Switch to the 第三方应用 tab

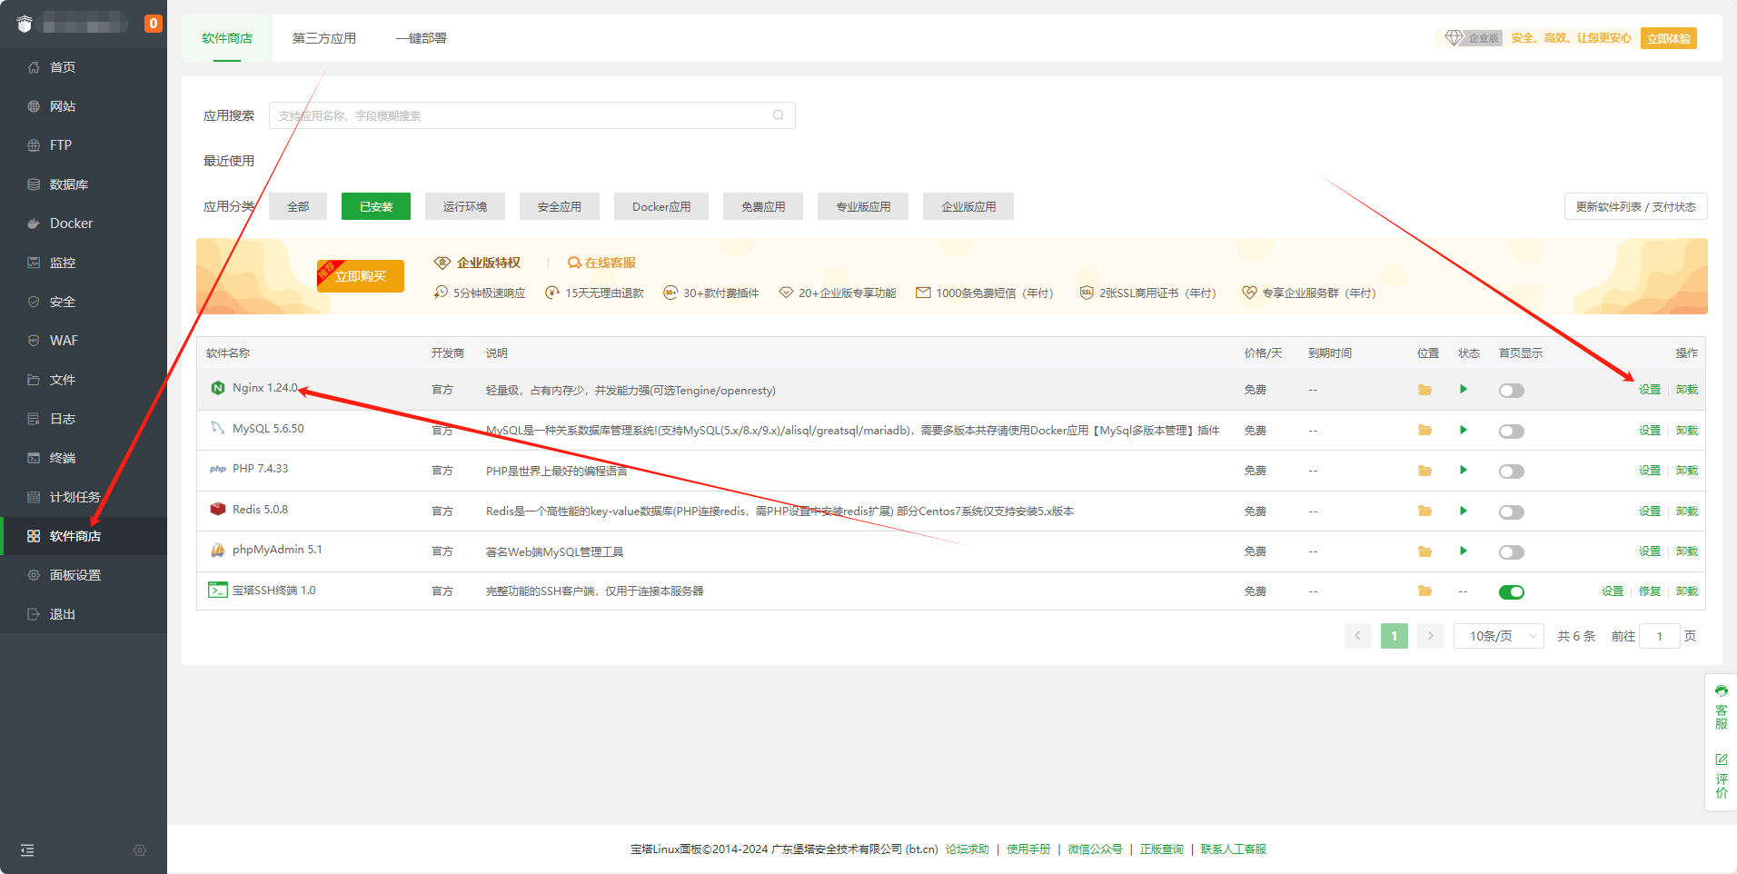pyautogui.click(x=323, y=38)
